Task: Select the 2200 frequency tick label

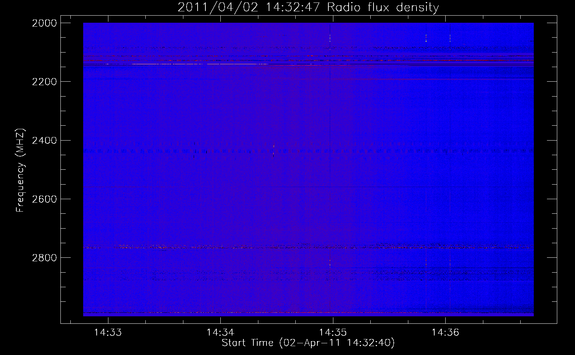Action: pyautogui.click(x=44, y=82)
